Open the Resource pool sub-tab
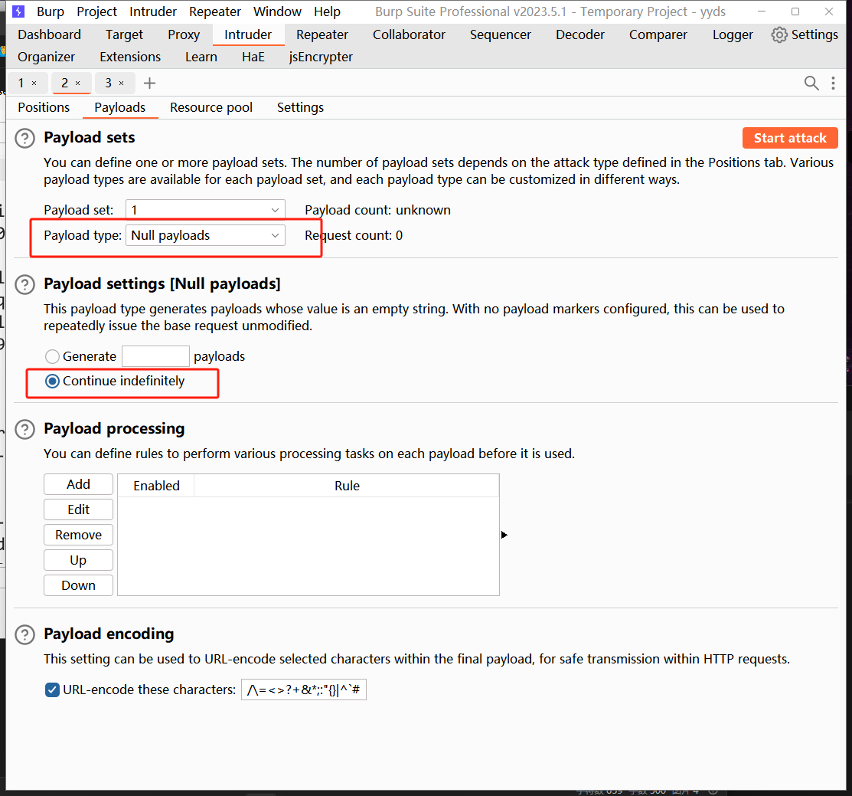Viewport: 852px width, 796px height. [211, 108]
